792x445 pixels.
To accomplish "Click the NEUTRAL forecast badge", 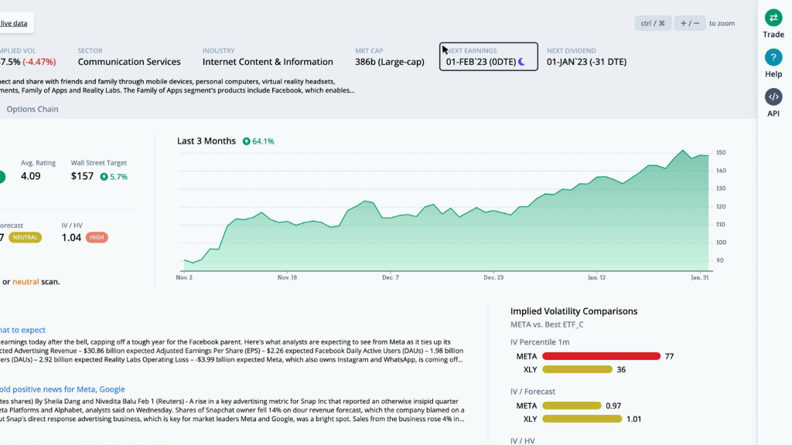I will tap(25, 238).
